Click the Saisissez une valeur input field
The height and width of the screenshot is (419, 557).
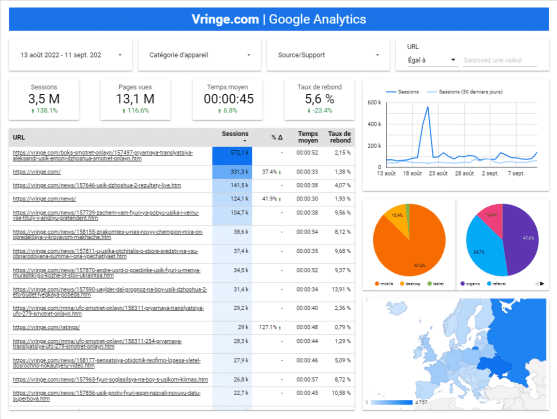coord(500,61)
